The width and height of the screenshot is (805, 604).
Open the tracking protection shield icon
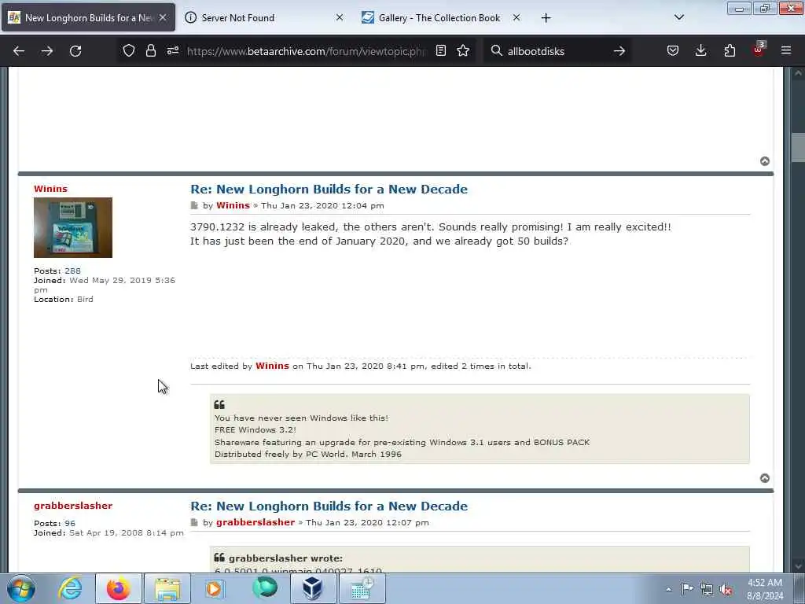click(x=129, y=50)
